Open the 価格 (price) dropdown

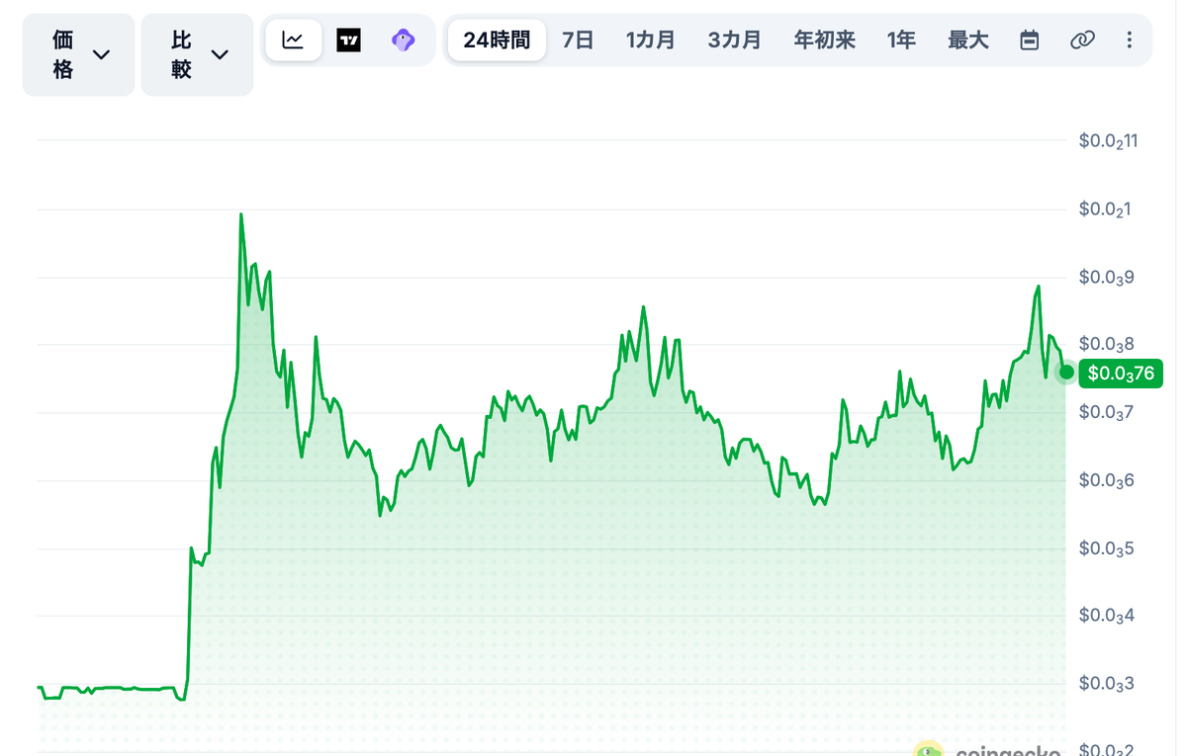(78, 54)
